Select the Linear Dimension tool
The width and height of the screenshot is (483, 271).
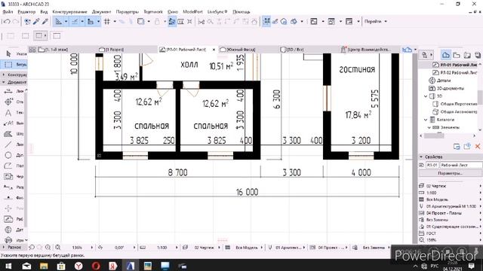point(8,91)
